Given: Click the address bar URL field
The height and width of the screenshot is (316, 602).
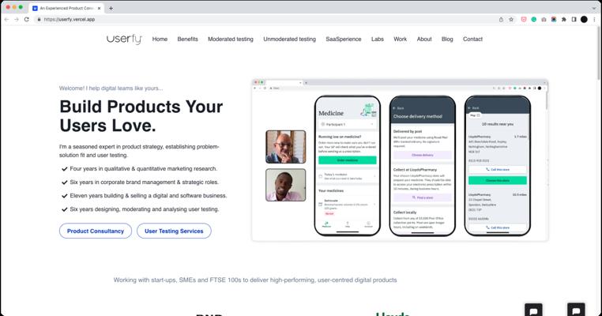Looking at the screenshot, I should pyautogui.click(x=265, y=19).
